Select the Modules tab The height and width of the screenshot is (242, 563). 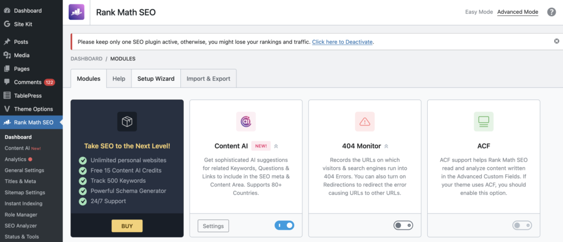[x=89, y=79]
